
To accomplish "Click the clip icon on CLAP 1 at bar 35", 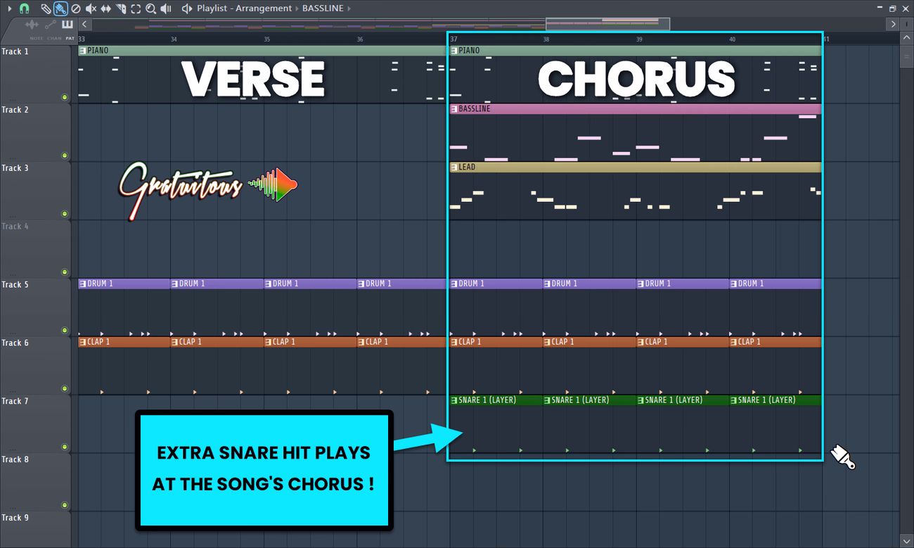I will tap(269, 342).
